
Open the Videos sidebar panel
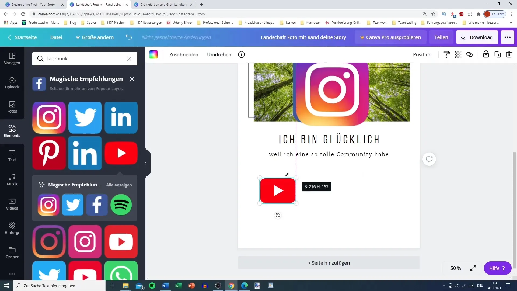click(x=12, y=204)
